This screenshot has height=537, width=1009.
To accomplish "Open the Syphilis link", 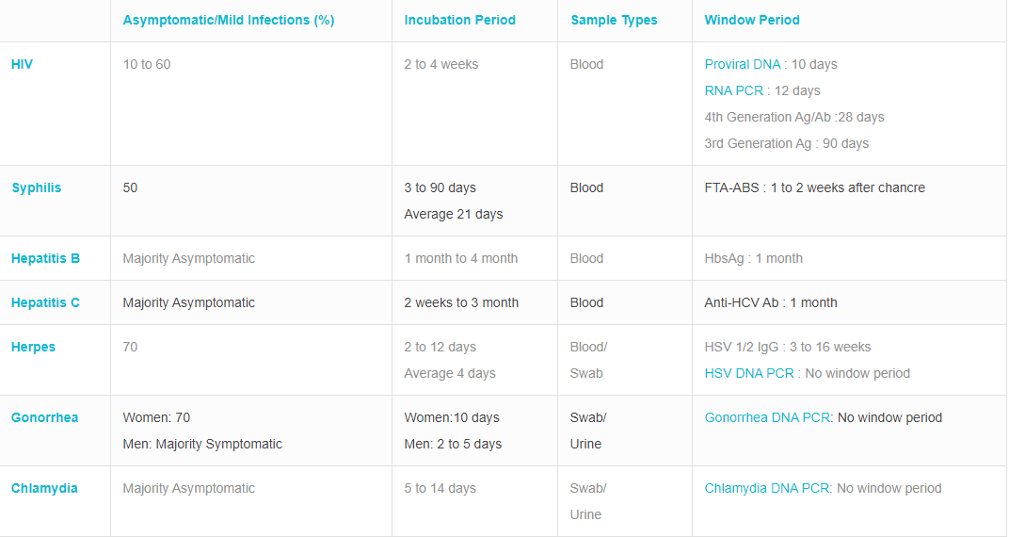I will click(x=37, y=187).
